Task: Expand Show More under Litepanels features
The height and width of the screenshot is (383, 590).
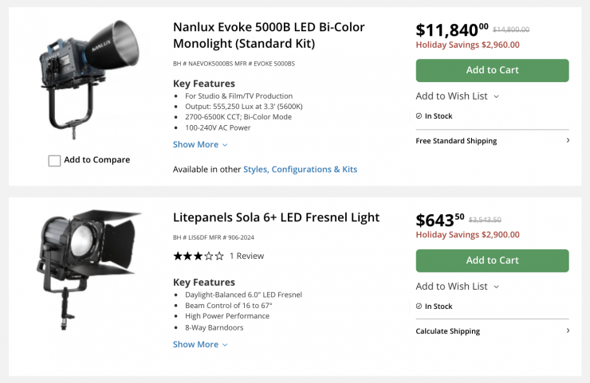Action: point(200,345)
